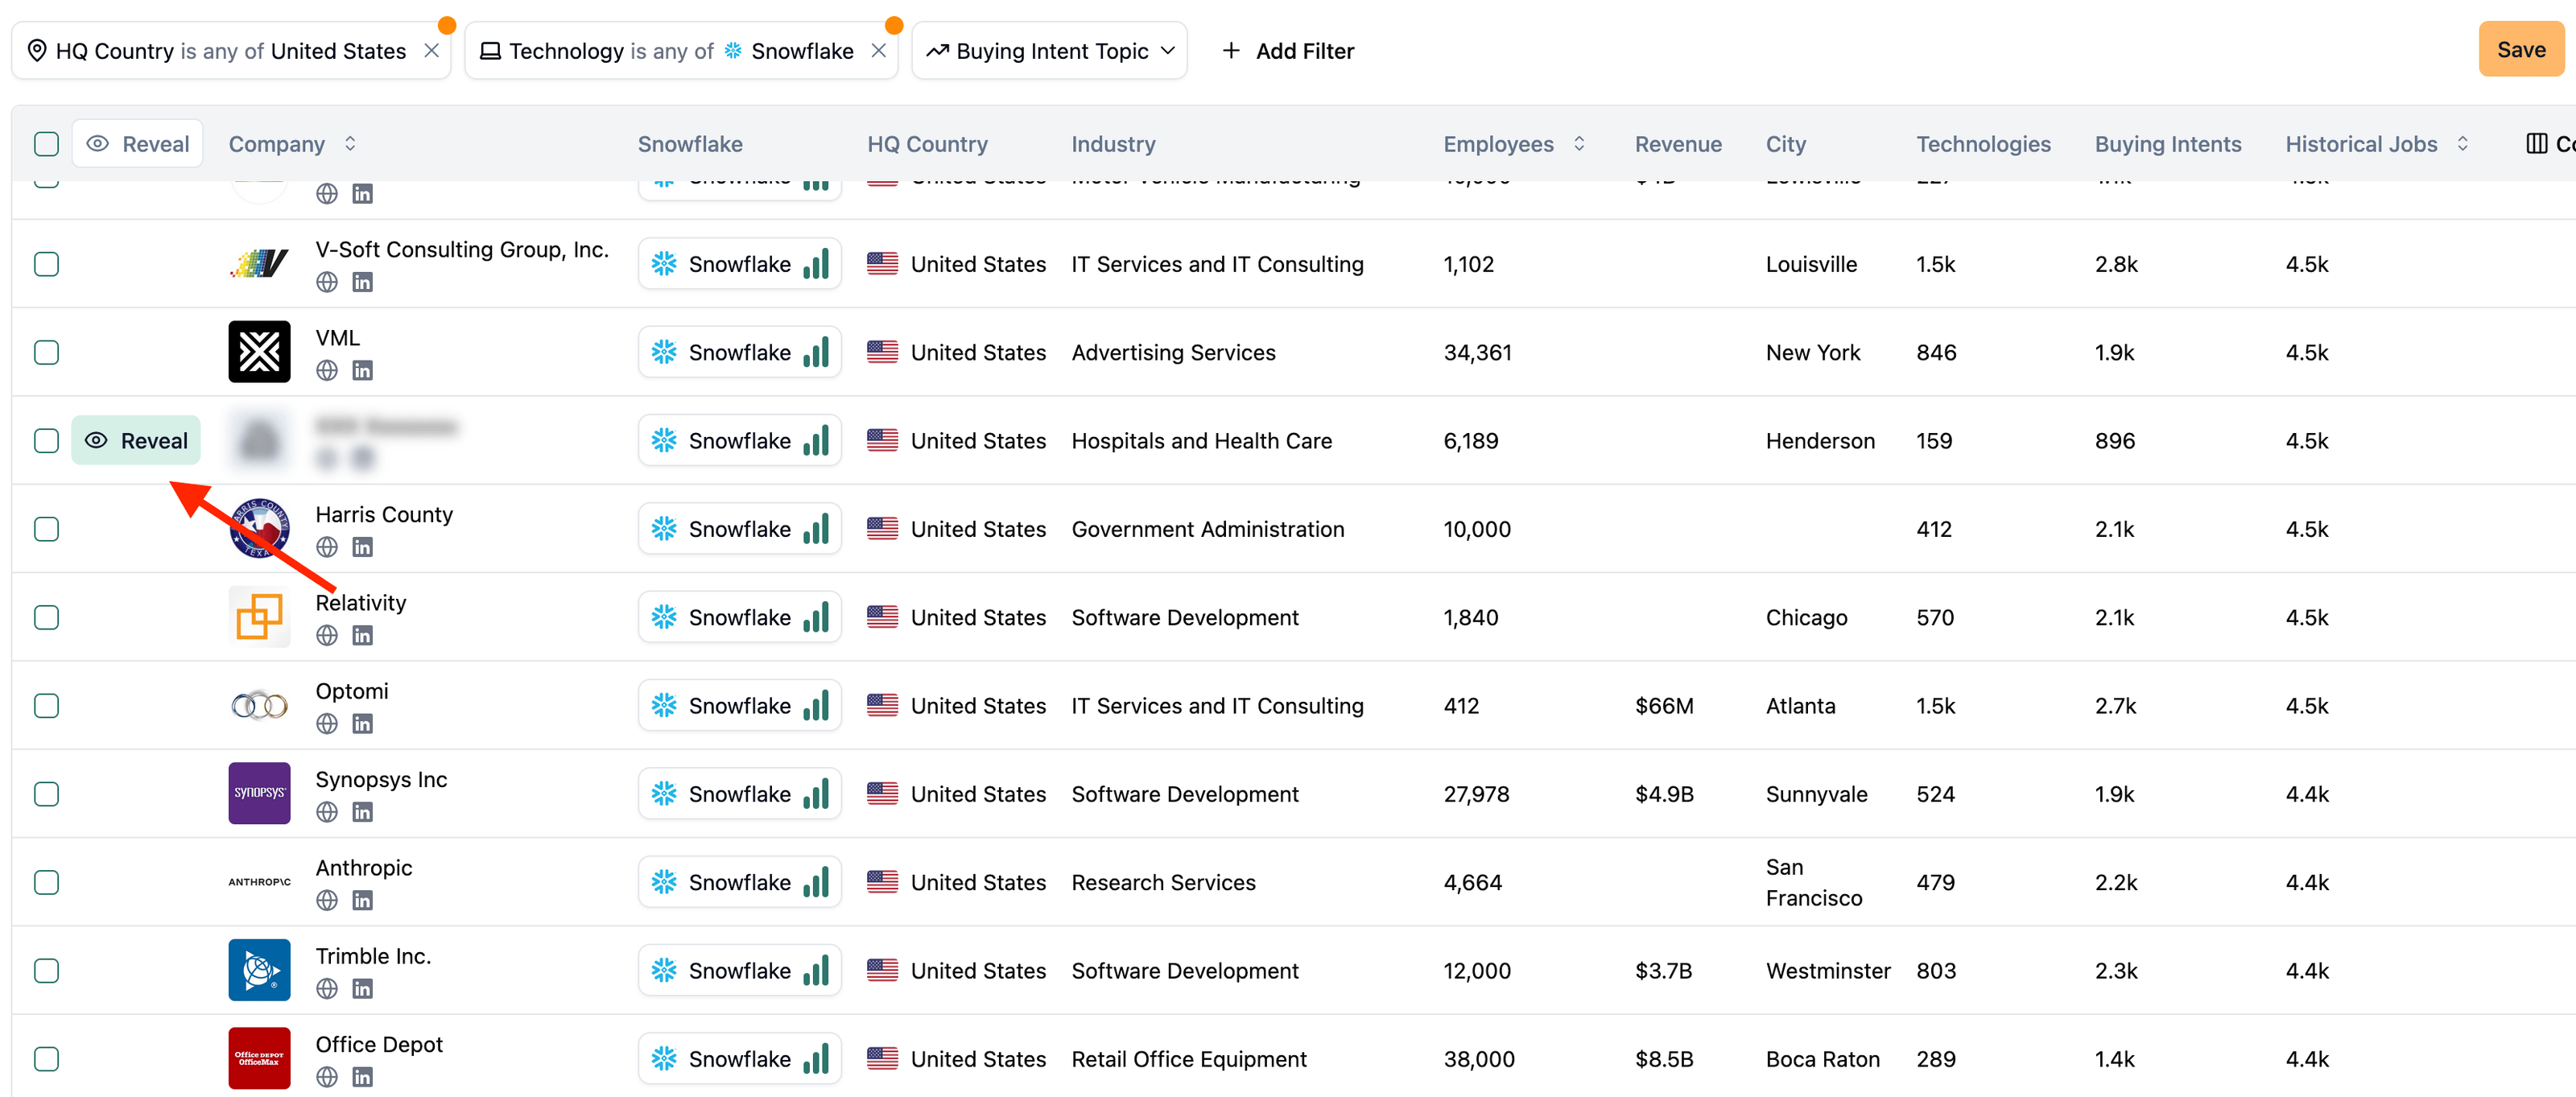Click the Trimble company logo
Viewport: 2576px width, 1097px height.
[259, 970]
